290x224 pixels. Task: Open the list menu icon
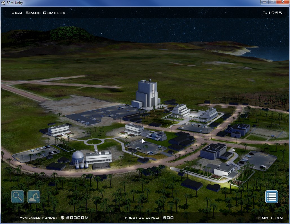271,197
